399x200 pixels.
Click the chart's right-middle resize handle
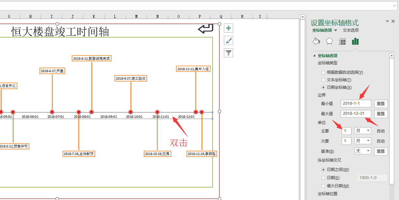pos(219,111)
